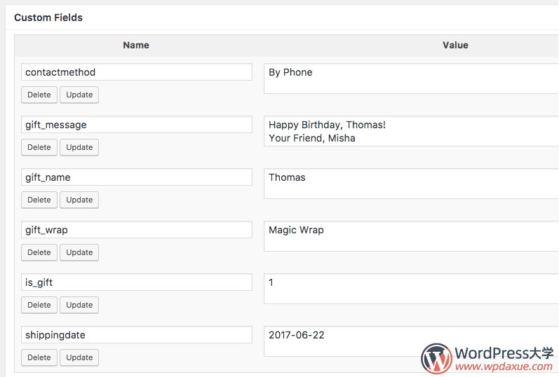
Task: Delete the is_gift field
Action: (39, 305)
